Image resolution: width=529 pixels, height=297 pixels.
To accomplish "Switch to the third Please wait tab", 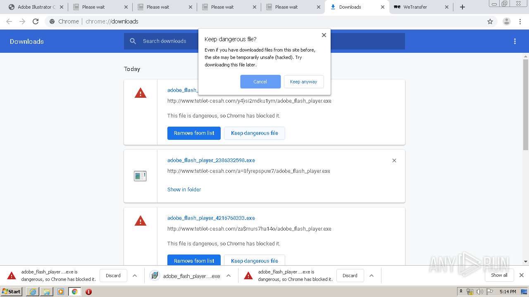I will click(229, 7).
